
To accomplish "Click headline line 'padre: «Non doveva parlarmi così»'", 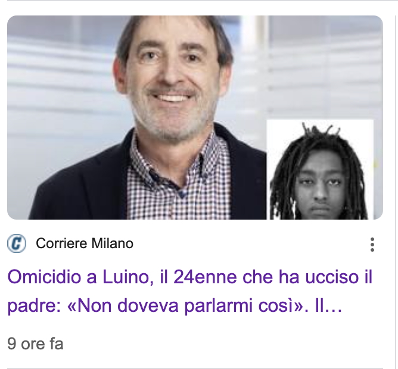I will [156, 305].
